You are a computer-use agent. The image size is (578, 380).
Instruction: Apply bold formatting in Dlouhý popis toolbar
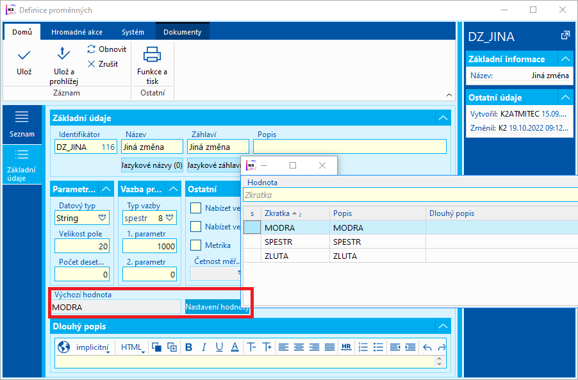(188, 347)
